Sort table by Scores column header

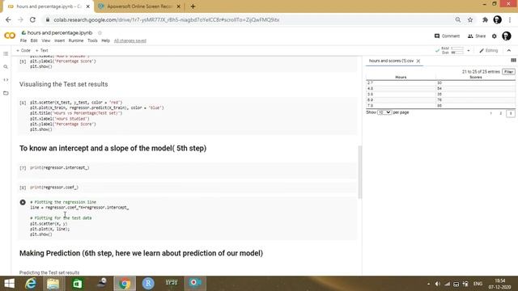[x=476, y=78]
